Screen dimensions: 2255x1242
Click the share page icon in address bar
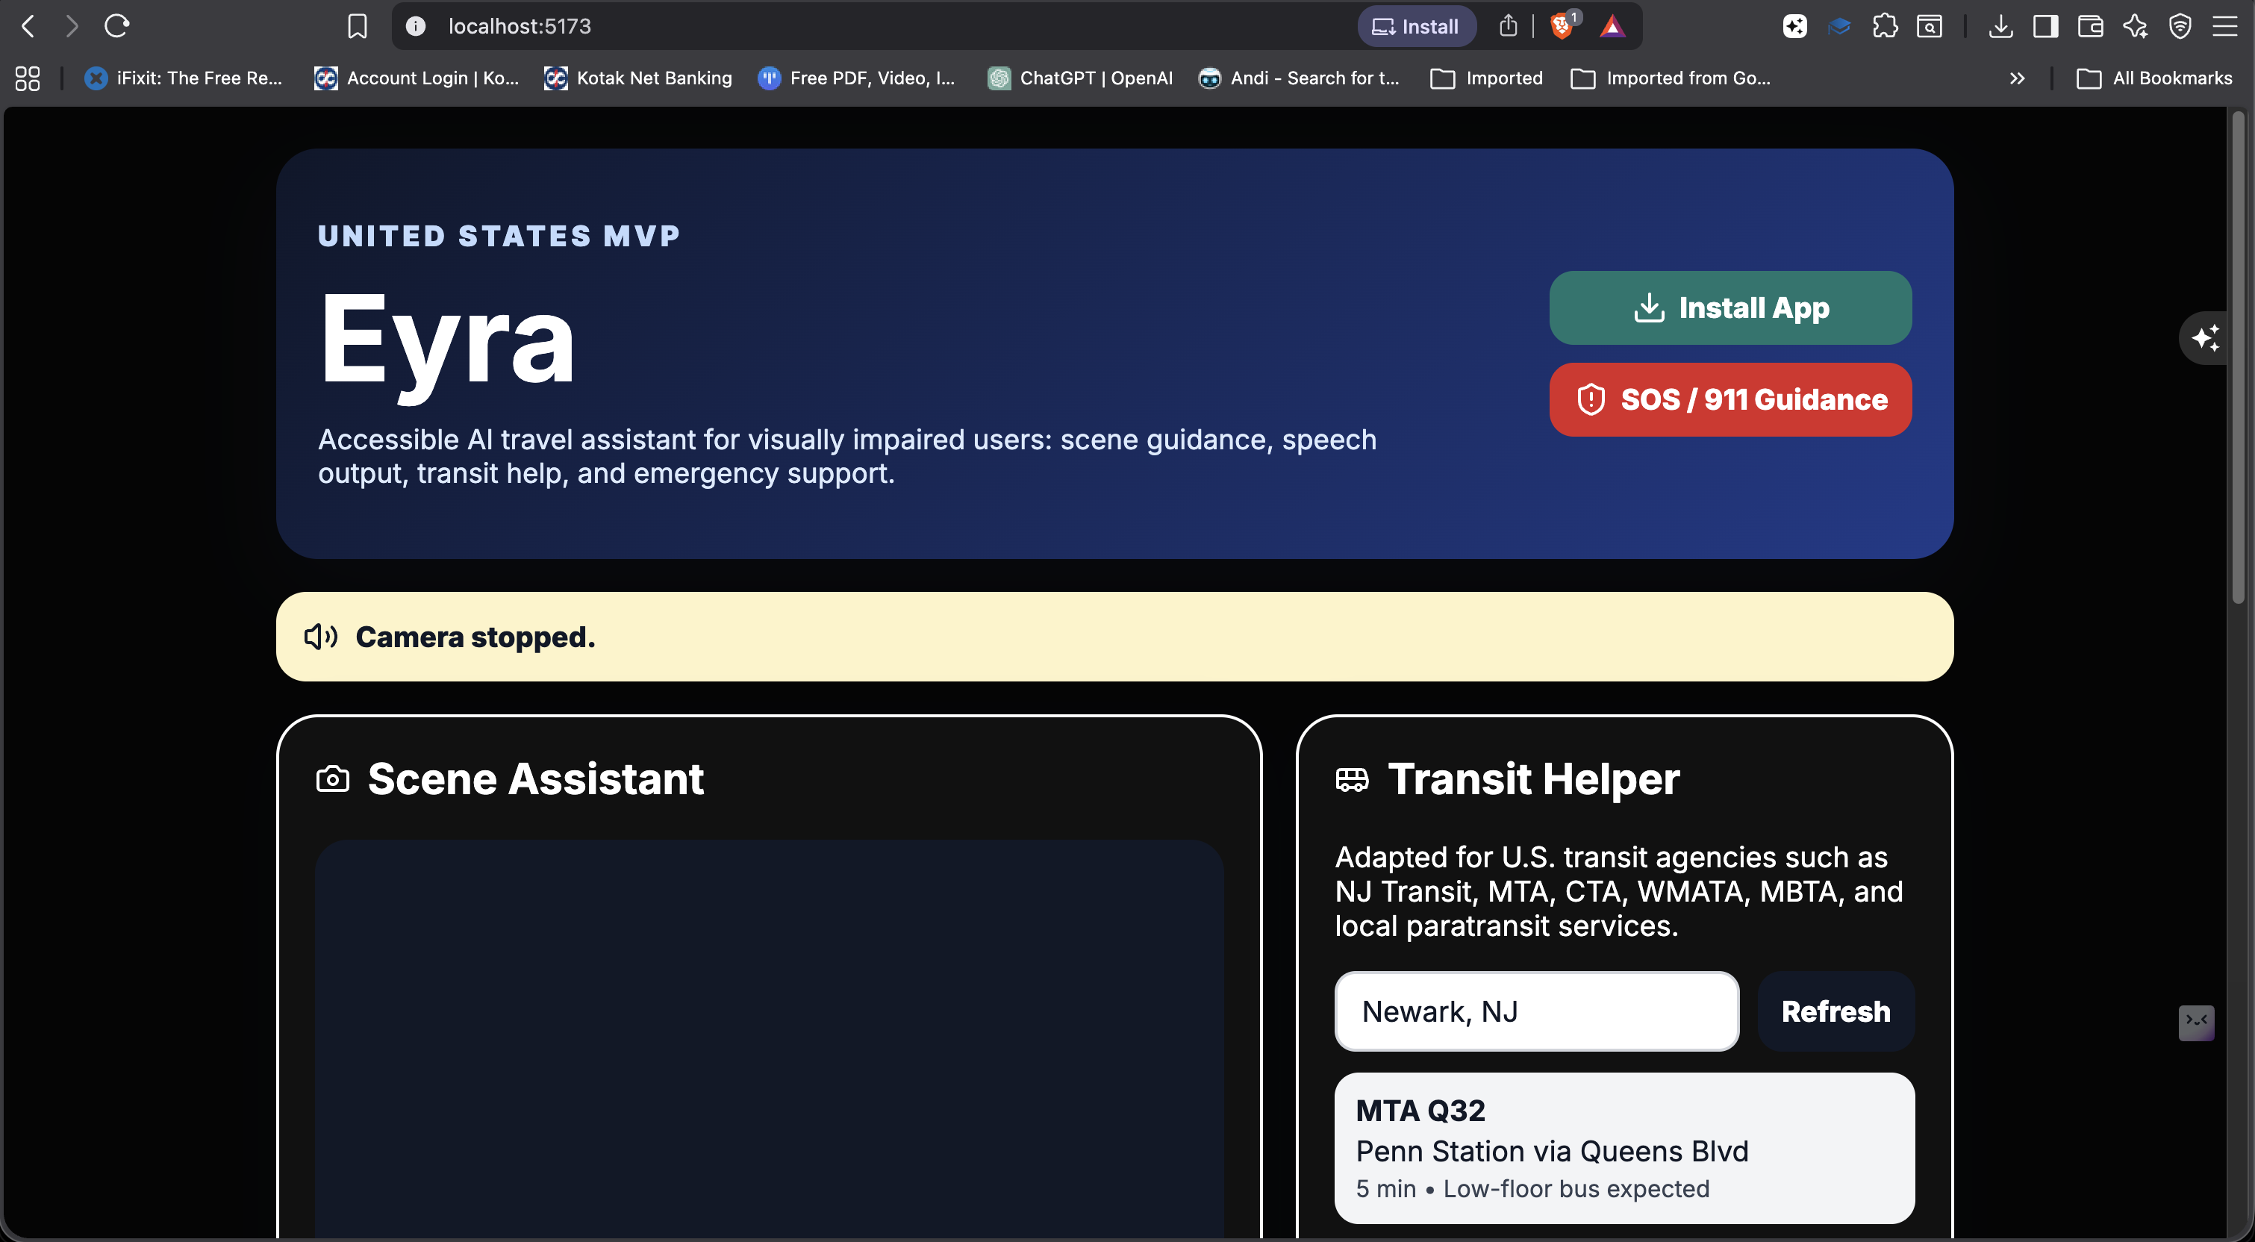(x=1507, y=26)
